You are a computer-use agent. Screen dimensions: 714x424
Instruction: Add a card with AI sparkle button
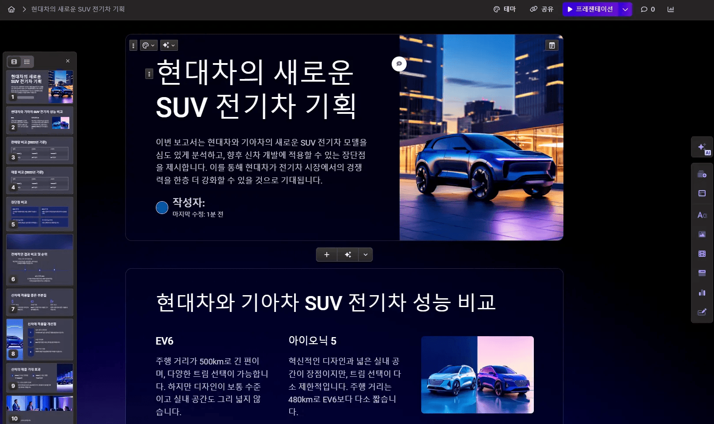point(348,255)
